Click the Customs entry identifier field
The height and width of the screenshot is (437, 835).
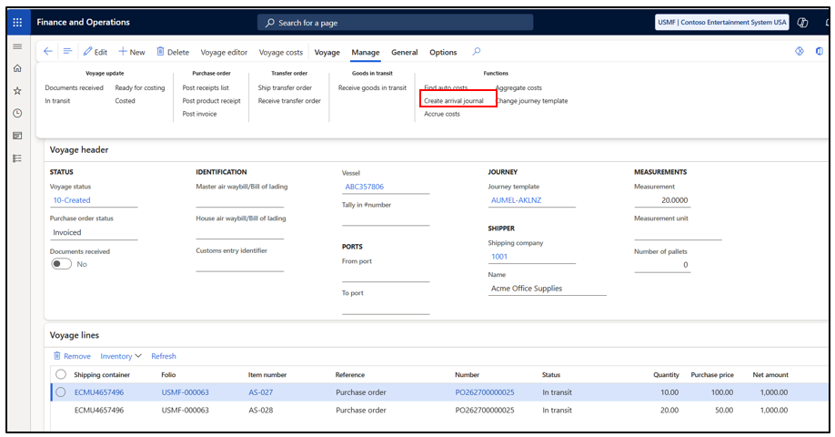click(239, 265)
